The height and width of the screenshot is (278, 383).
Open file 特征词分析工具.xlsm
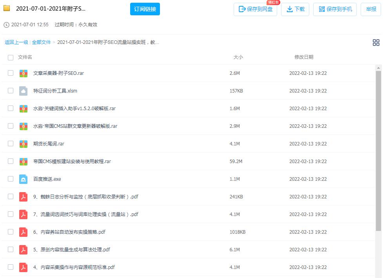pos(55,91)
